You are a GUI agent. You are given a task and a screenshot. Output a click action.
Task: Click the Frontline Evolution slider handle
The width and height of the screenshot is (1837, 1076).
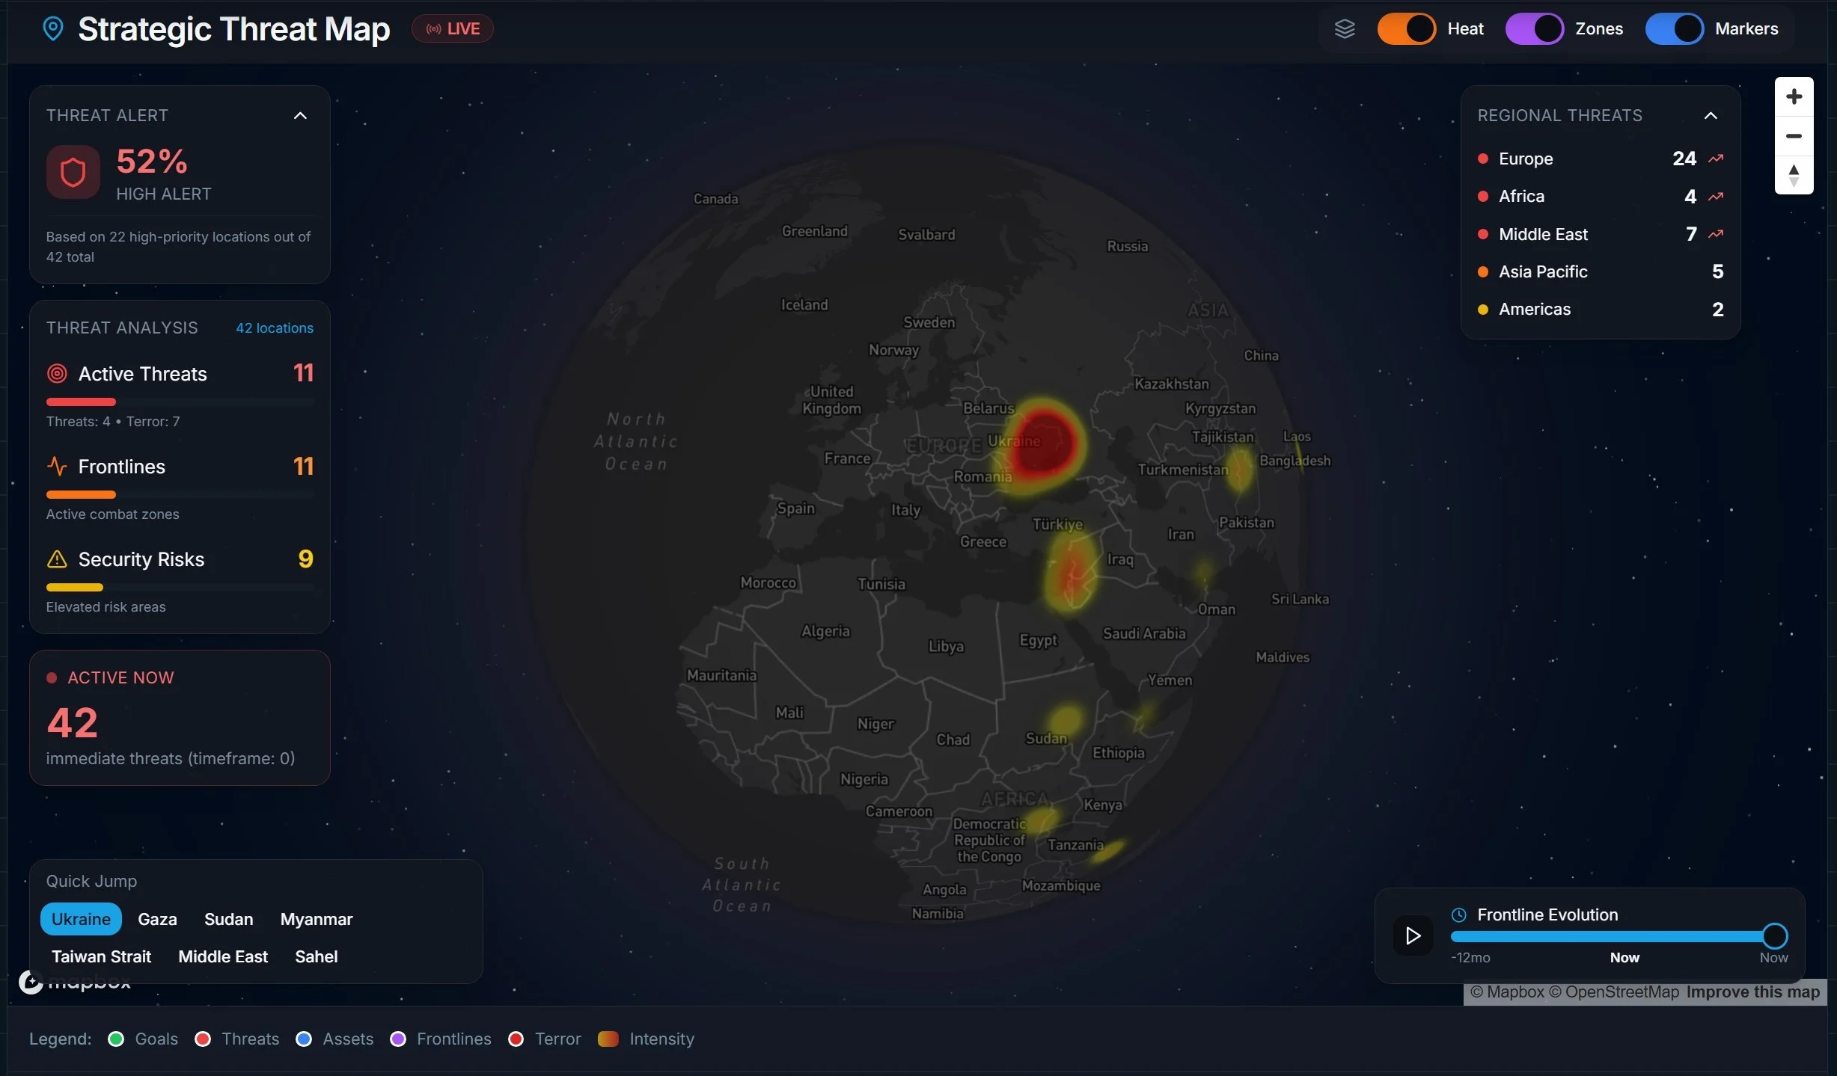coord(1774,935)
